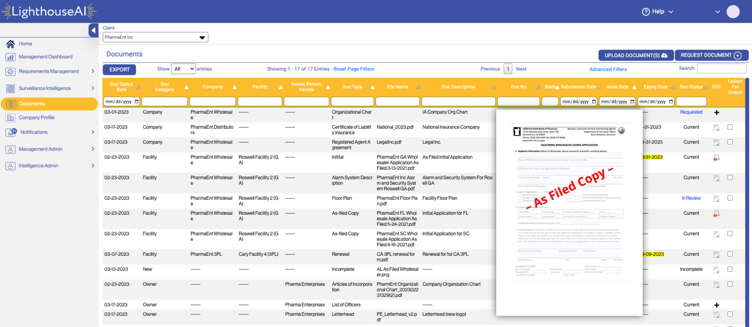Open locked PDF for Initial Application for FL
Viewport: 752px width, 327px height.
pos(716,214)
